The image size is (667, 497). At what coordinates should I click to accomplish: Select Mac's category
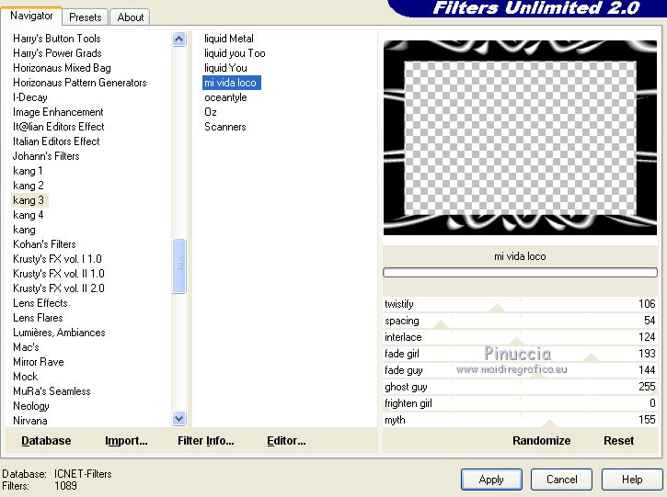point(26,347)
